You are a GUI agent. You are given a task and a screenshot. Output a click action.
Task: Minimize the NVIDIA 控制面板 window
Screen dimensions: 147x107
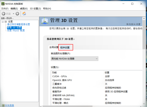click(124, 4)
